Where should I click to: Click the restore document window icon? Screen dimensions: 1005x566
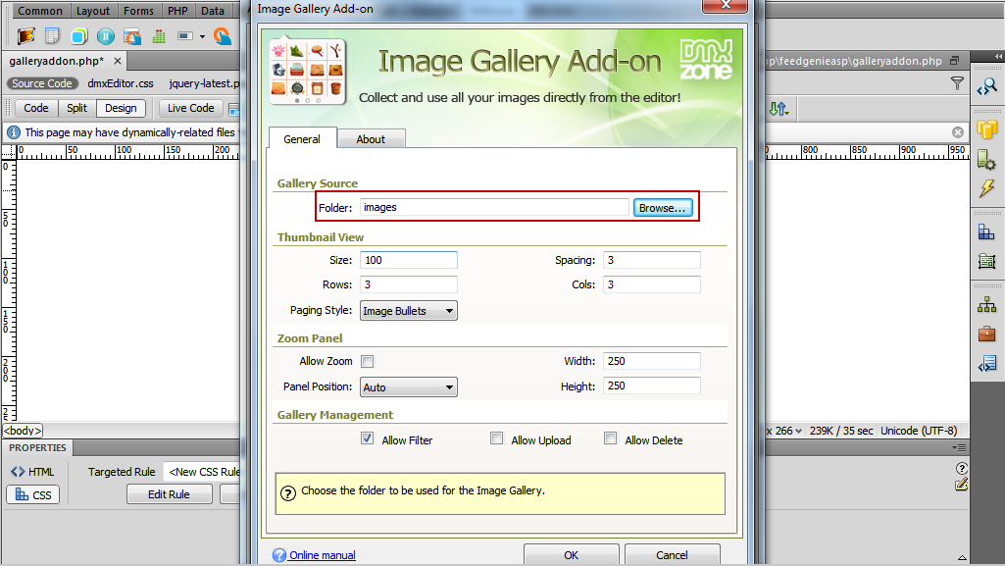955,61
